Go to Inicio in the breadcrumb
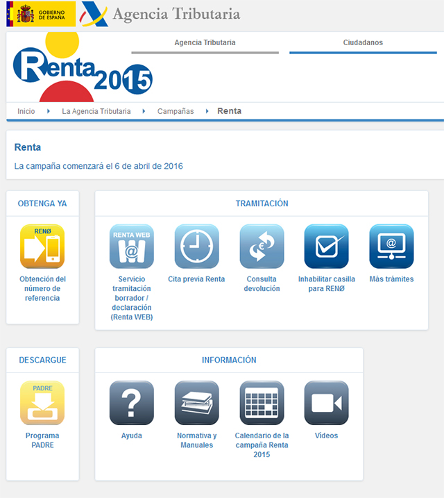 tap(26, 111)
